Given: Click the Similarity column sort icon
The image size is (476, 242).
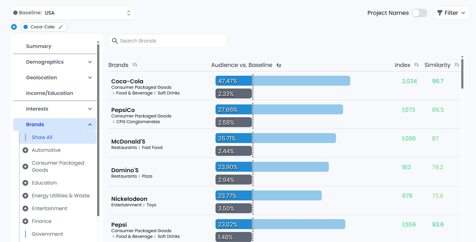Looking at the screenshot, I should tap(457, 65).
